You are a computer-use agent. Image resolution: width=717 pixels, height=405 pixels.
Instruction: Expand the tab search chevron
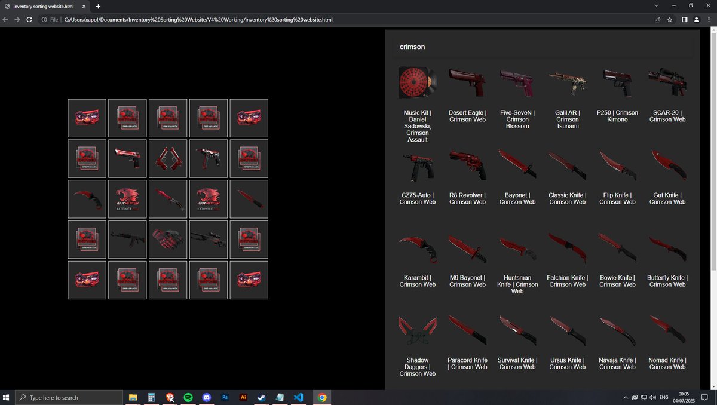[657, 5]
